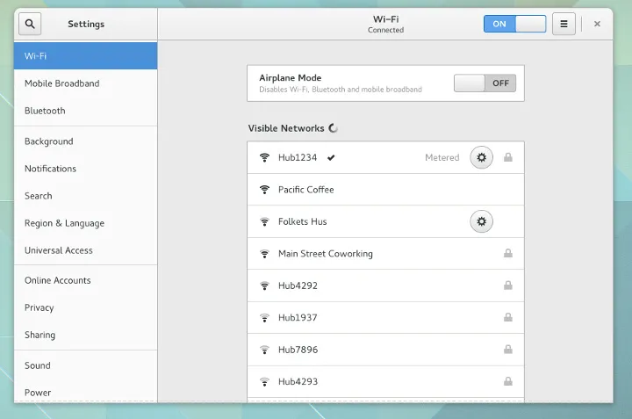Click the lock icon on Hub4292 row
Screen dimensions: 632x419
pyautogui.click(x=507, y=285)
